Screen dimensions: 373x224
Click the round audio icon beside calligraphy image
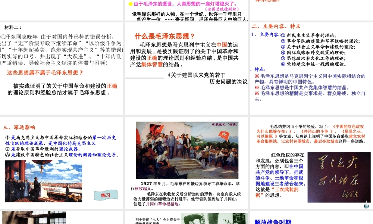[x=366, y=205]
